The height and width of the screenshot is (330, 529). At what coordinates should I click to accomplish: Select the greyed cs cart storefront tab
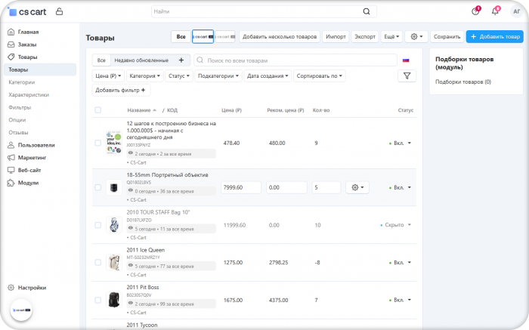click(x=225, y=36)
